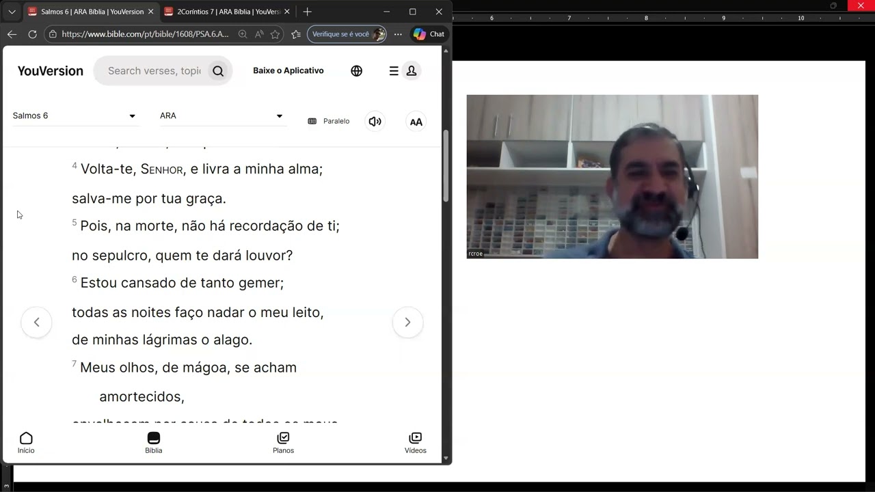The height and width of the screenshot is (492, 875).
Task: Go to next chapter arrow
Action: pyautogui.click(x=407, y=322)
